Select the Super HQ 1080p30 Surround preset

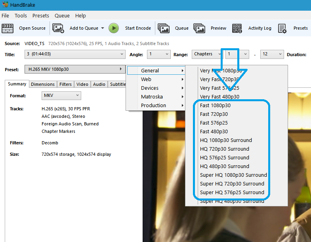[x=233, y=175]
